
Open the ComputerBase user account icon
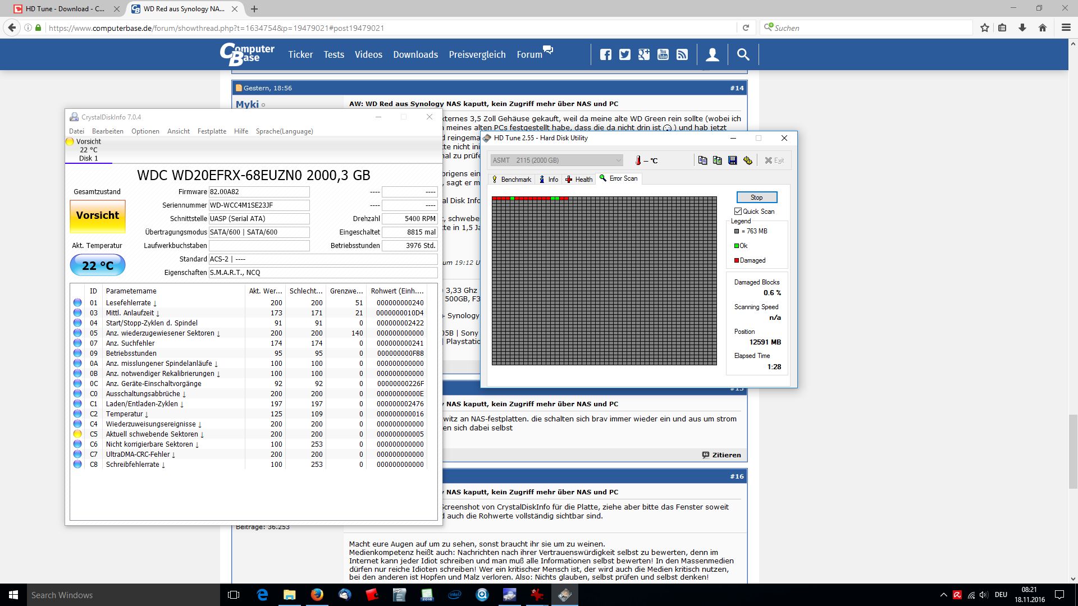tap(712, 54)
